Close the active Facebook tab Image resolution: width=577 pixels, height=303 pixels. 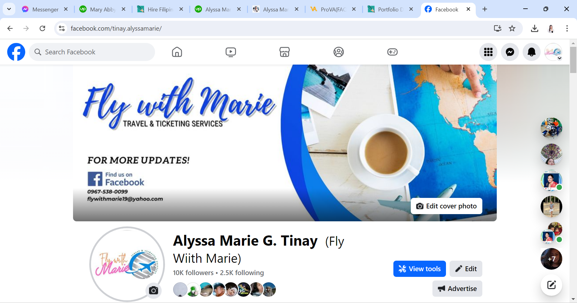[468, 9]
